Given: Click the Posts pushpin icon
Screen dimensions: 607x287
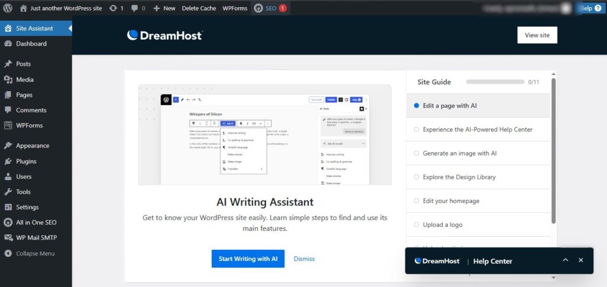Looking at the screenshot, I should coord(8,64).
